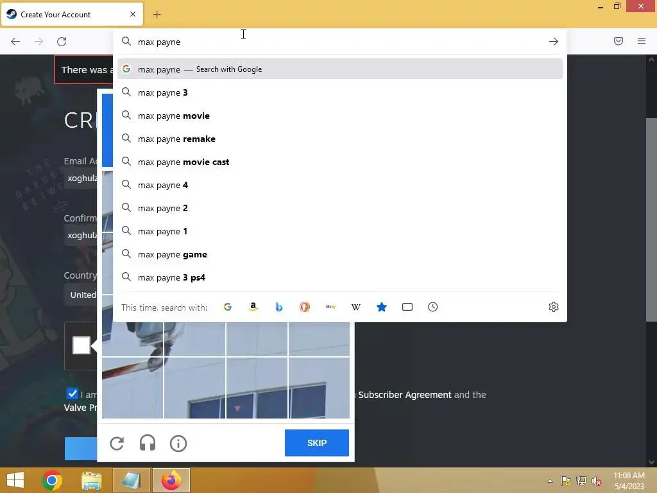Search this time with eBay icon

(330, 307)
